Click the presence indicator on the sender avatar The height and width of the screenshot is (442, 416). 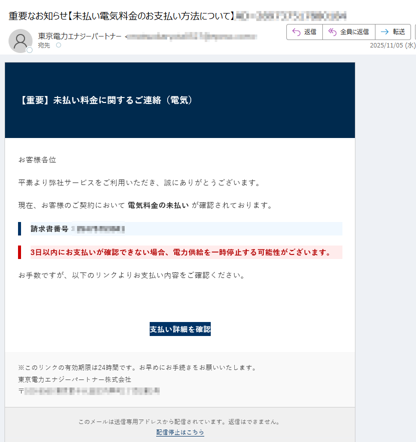click(x=30, y=49)
